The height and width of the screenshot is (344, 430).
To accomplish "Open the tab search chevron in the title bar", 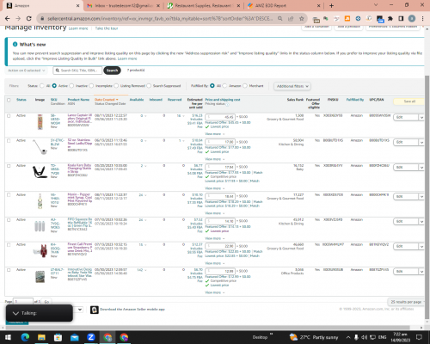I will [x=376, y=5].
